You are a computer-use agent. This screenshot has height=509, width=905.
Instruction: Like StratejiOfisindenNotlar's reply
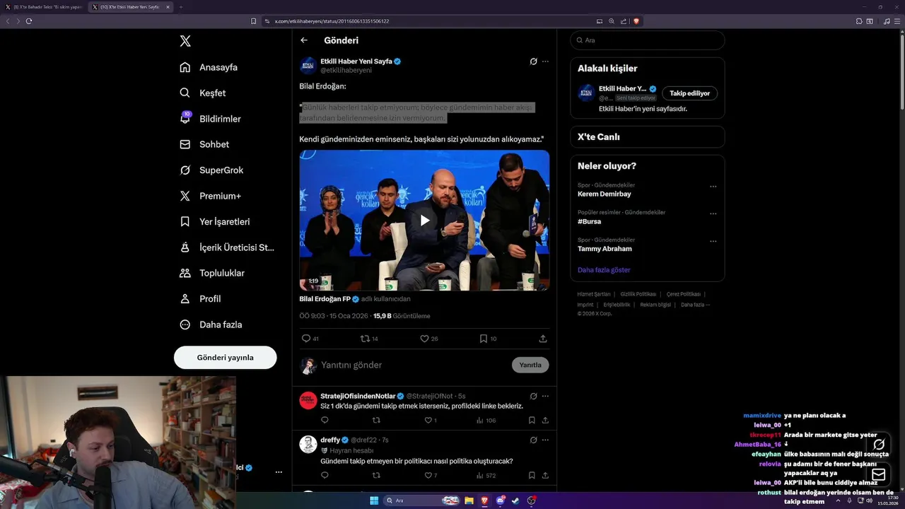click(431, 420)
